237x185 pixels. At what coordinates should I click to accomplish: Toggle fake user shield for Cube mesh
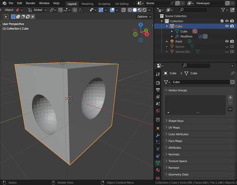point(232,82)
